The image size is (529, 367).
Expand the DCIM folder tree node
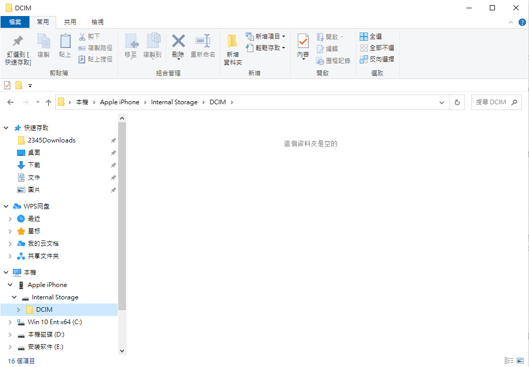19,310
